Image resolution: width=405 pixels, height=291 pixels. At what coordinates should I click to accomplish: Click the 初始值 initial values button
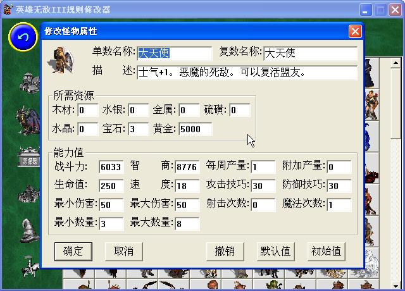point(327,251)
